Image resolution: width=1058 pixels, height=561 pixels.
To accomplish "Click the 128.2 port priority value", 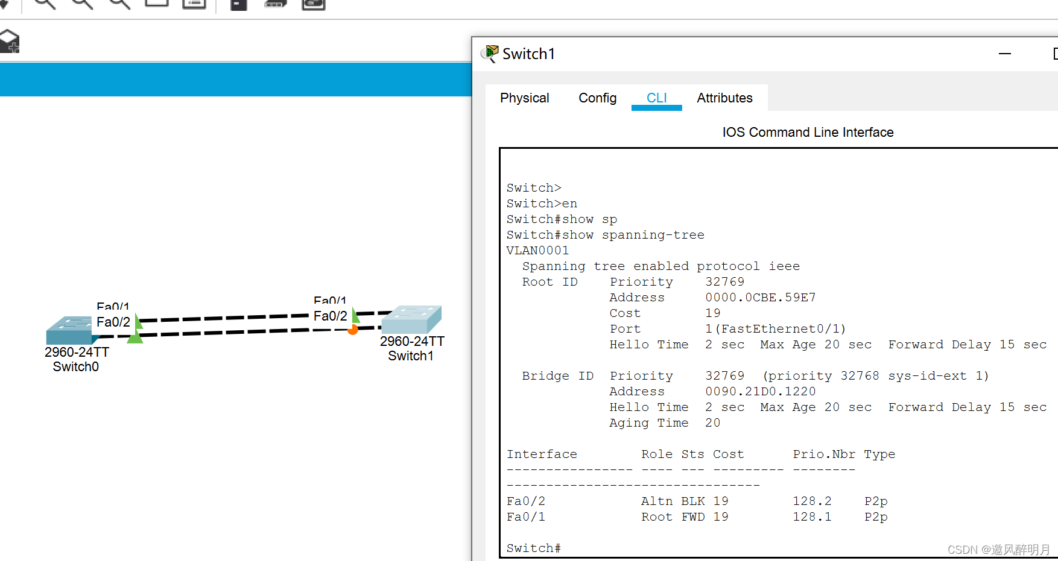I will coord(812,501).
